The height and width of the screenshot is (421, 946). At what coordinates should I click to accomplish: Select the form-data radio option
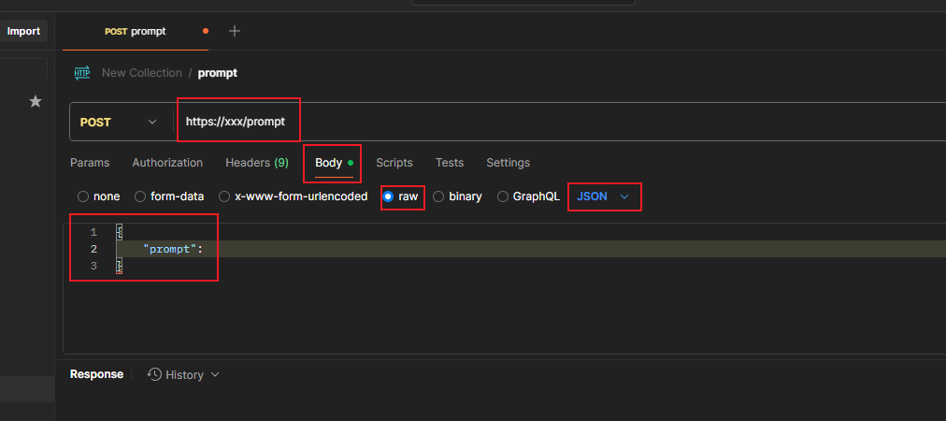click(x=140, y=196)
